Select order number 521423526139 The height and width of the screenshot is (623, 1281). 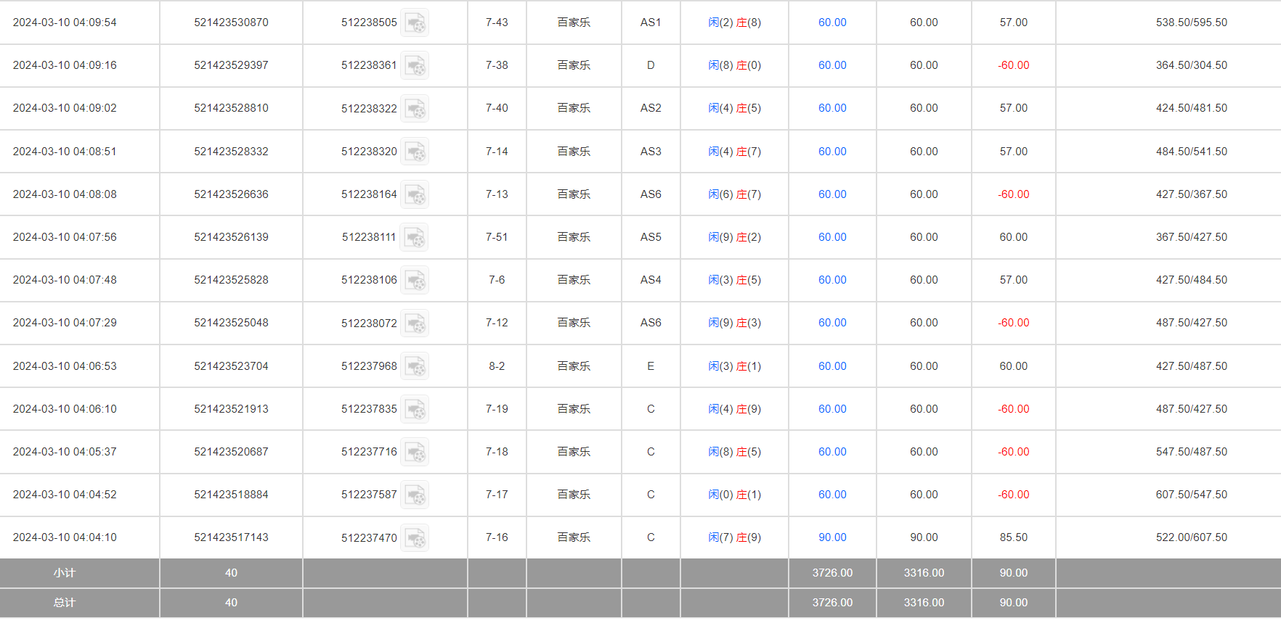coord(231,237)
